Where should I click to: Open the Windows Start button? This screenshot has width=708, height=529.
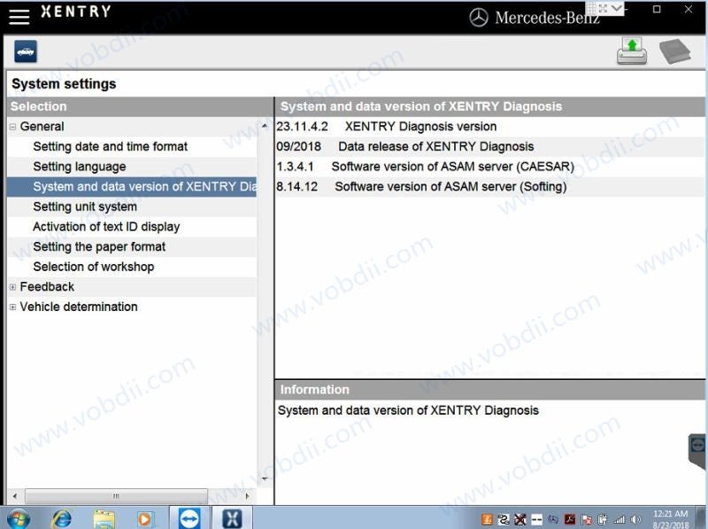pyautogui.click(x=18, y=518)
